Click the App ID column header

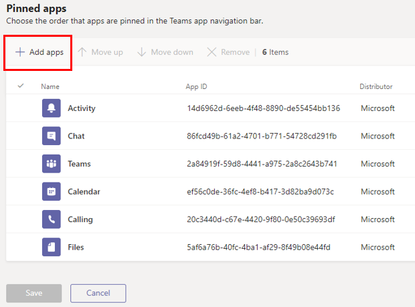coord(196,87)
